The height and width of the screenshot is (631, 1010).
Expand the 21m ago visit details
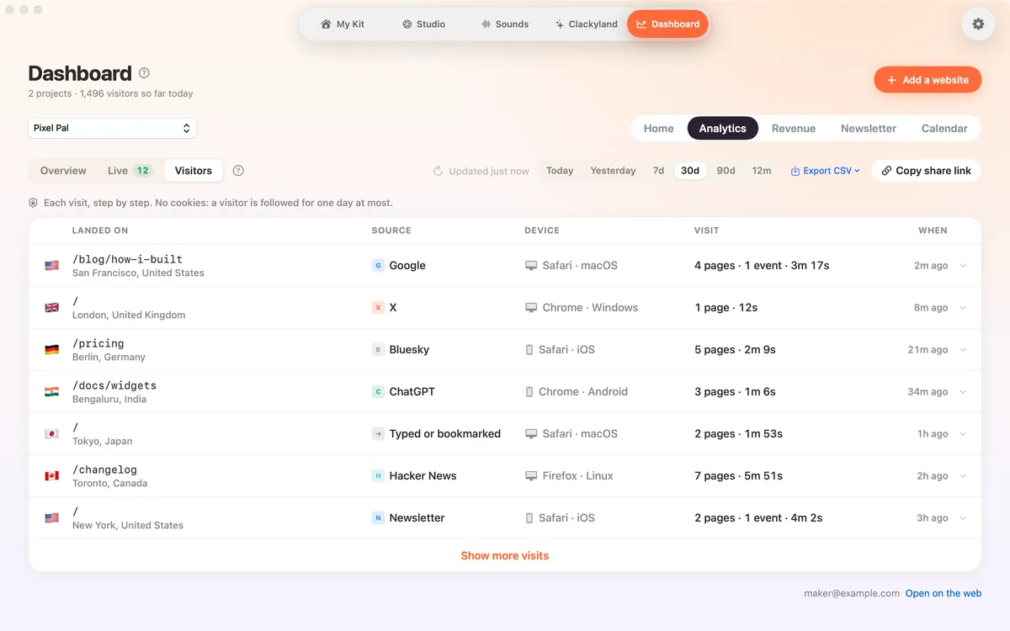coord(963,350)
